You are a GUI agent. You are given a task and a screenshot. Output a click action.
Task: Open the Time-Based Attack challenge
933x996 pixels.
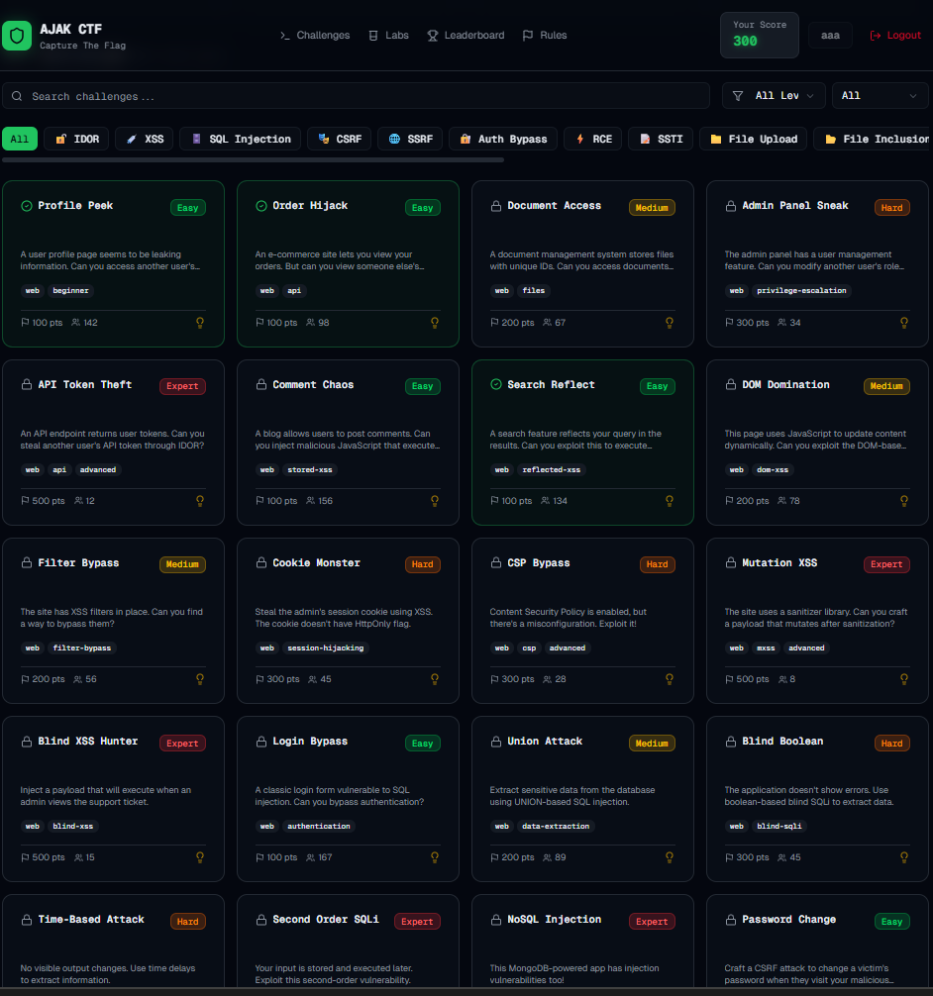[113, 942]
